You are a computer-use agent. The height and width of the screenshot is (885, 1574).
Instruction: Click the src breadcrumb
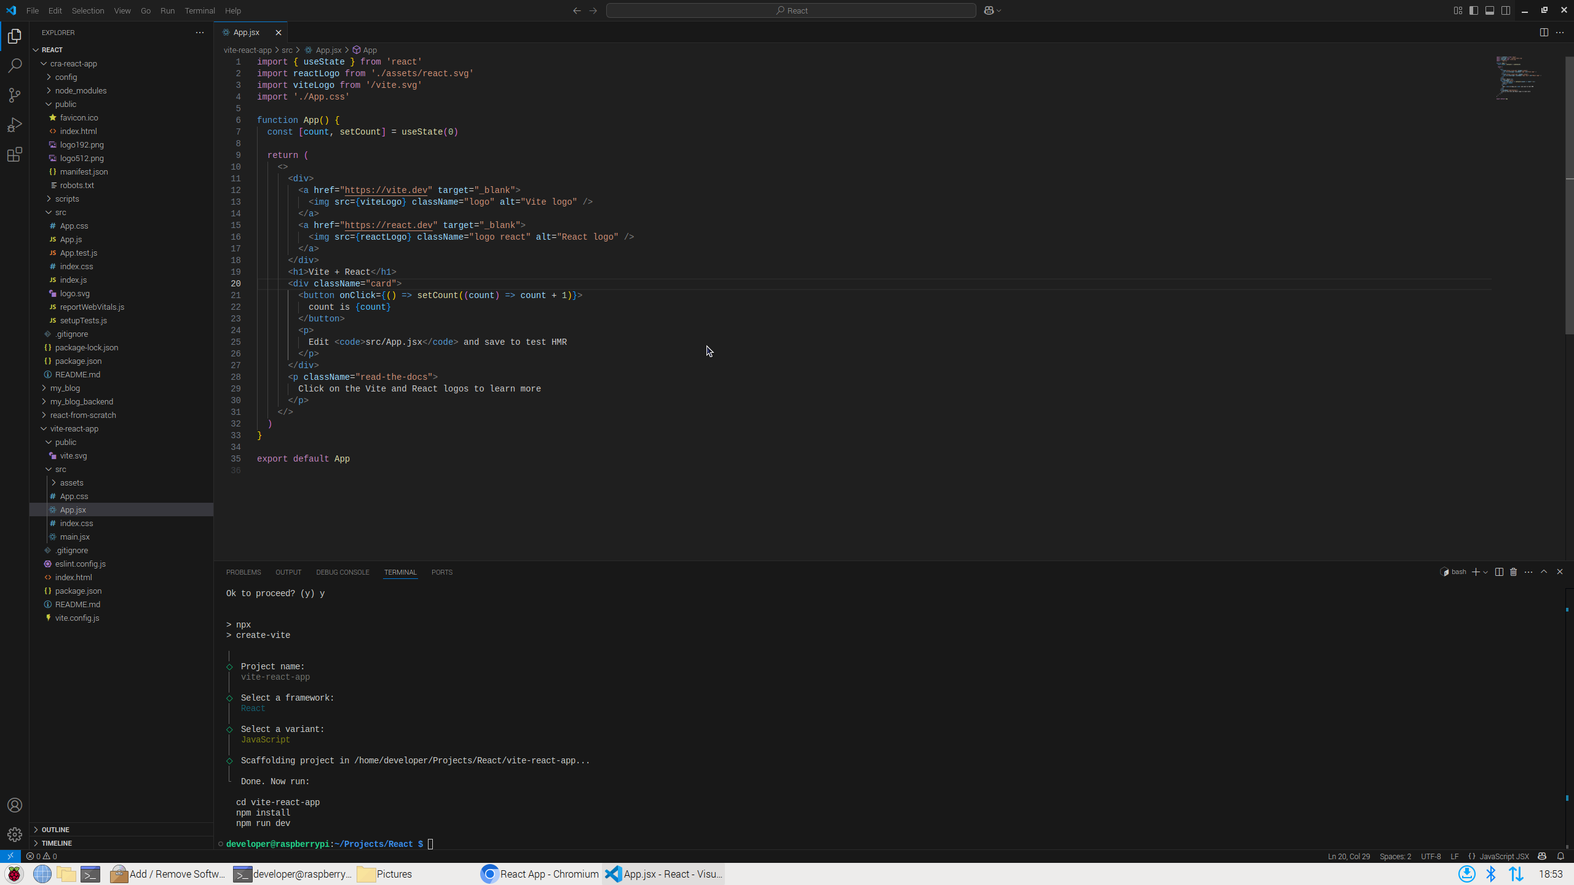tap(287, 50)
